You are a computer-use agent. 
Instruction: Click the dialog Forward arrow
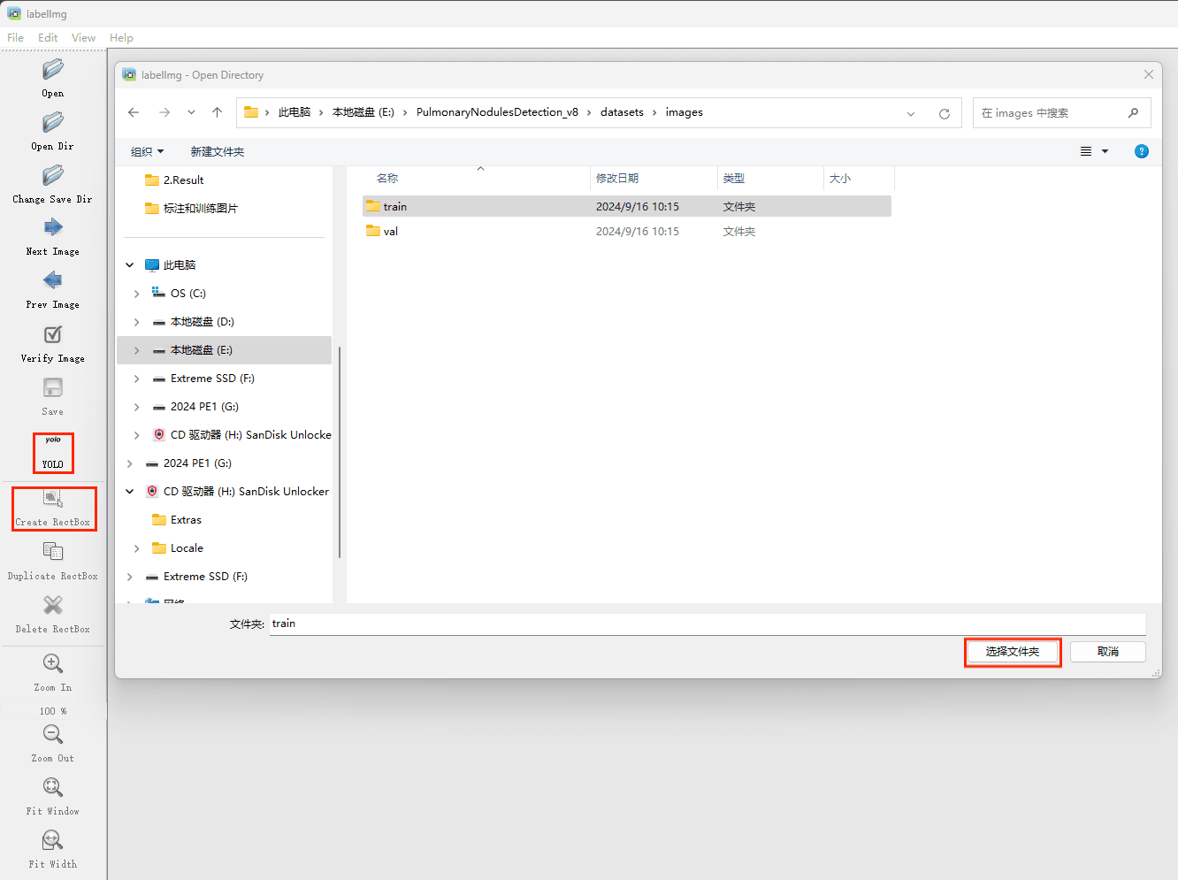point(164,112)
